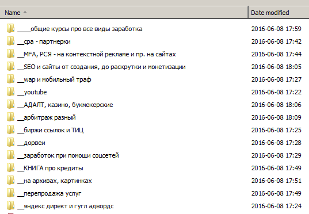Click date '2016-06-08 18:05'
309x214 pixels.
[276, 67]
